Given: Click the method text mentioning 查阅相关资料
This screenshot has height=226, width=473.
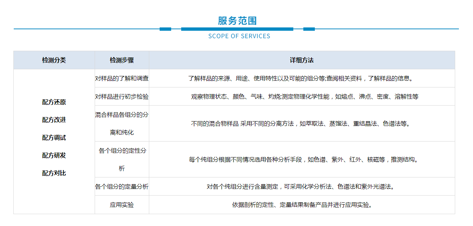Looking at the screenshot, I should point(301,79).
